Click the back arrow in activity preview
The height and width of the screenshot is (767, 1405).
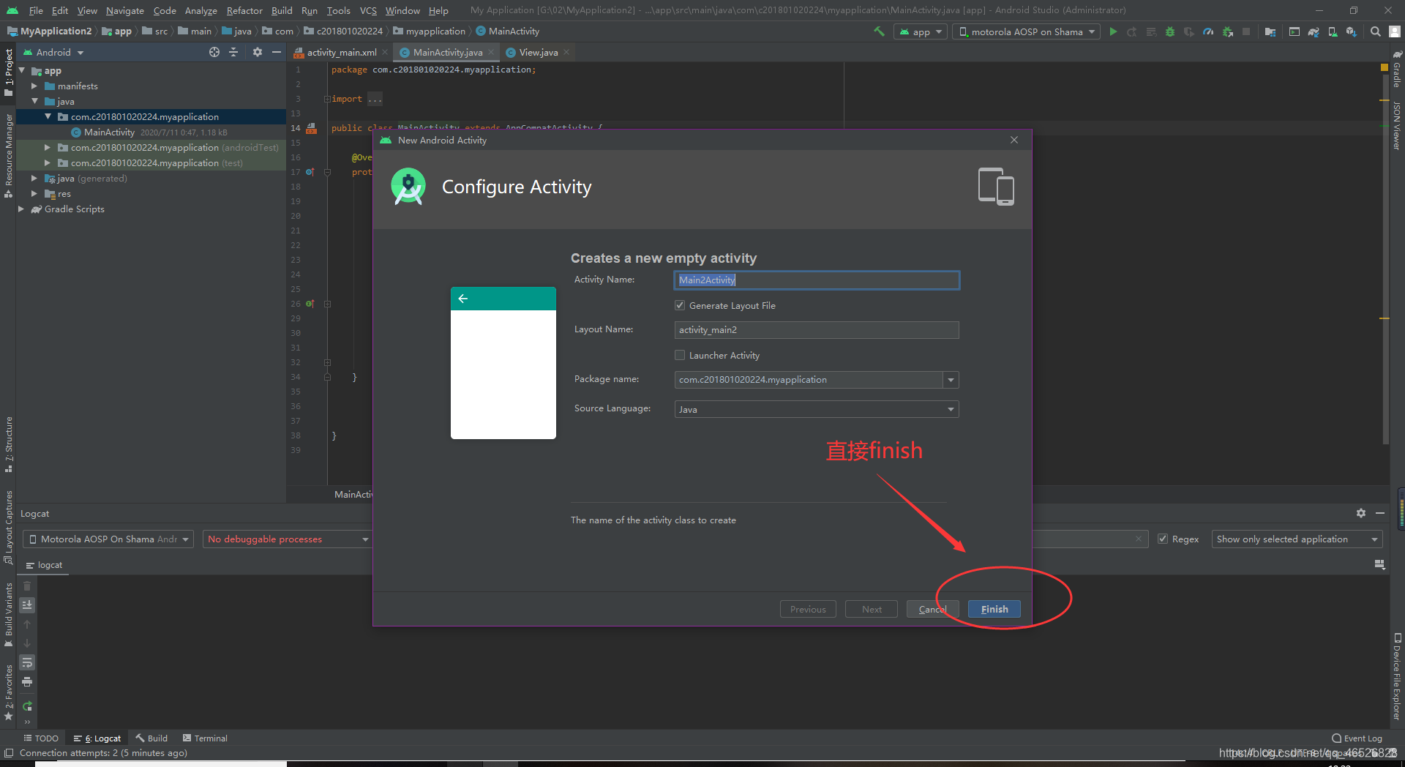(463, 299)
